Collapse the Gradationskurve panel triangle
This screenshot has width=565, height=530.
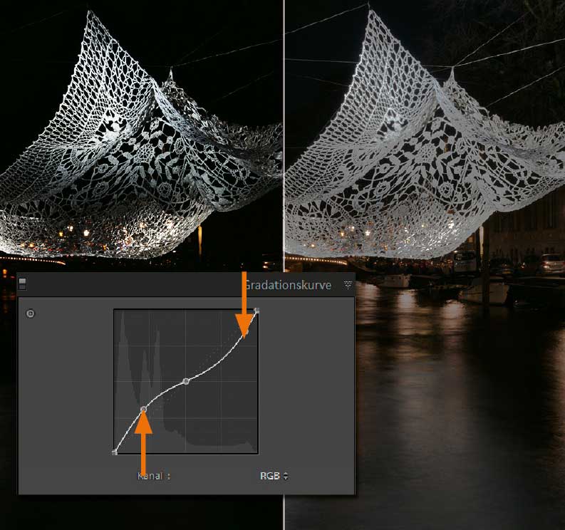348,285
